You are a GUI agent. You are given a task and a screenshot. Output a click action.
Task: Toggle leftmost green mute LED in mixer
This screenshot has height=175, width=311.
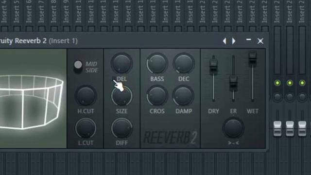(x=277, y=83)
